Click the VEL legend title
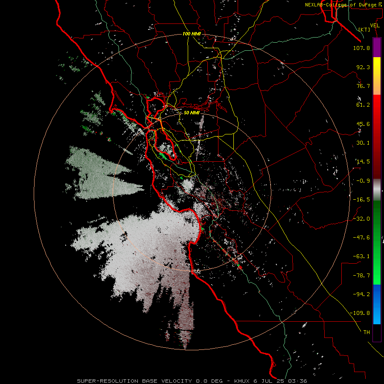 [x=375, y=26]
